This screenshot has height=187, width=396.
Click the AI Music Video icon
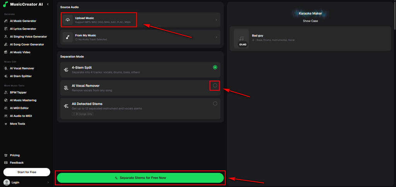click(x=6, y=52)
